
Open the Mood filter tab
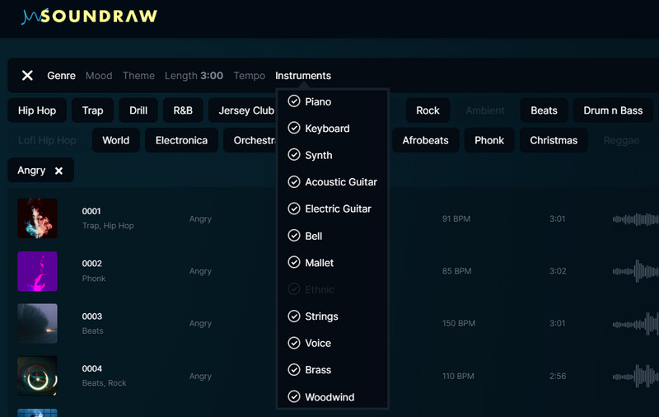point(99,76)
